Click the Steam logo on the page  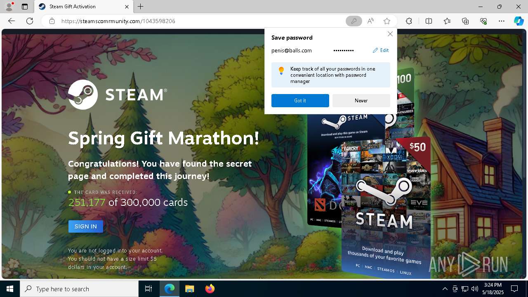click(118, 94)
